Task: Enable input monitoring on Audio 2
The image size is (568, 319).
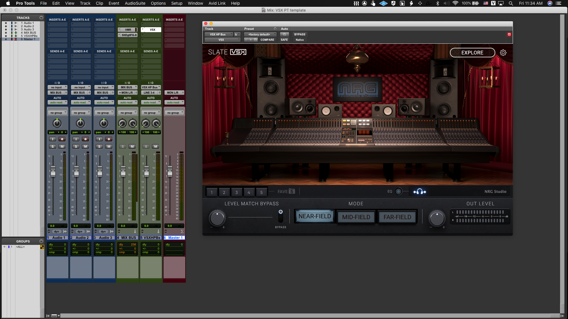Action: [76, 139]
